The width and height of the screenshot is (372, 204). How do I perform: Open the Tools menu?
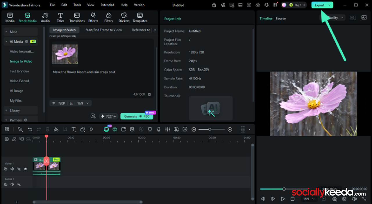click(77, 5)
